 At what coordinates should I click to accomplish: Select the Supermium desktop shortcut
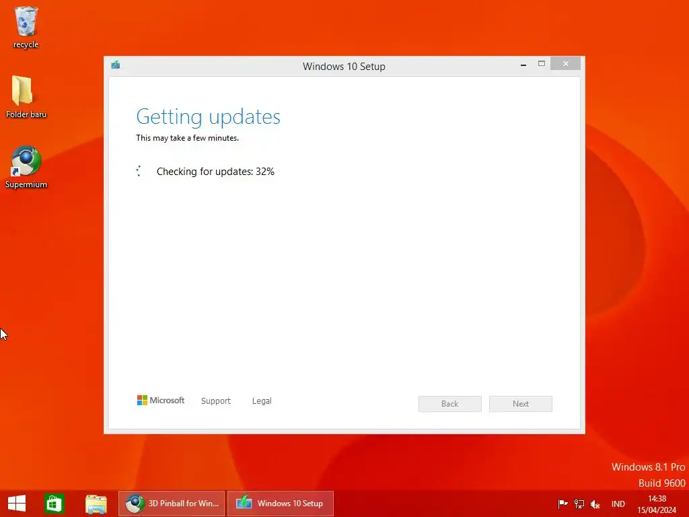[26, 167]
